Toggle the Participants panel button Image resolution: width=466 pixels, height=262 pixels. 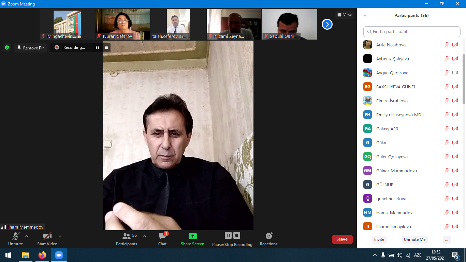pos(127,239)
